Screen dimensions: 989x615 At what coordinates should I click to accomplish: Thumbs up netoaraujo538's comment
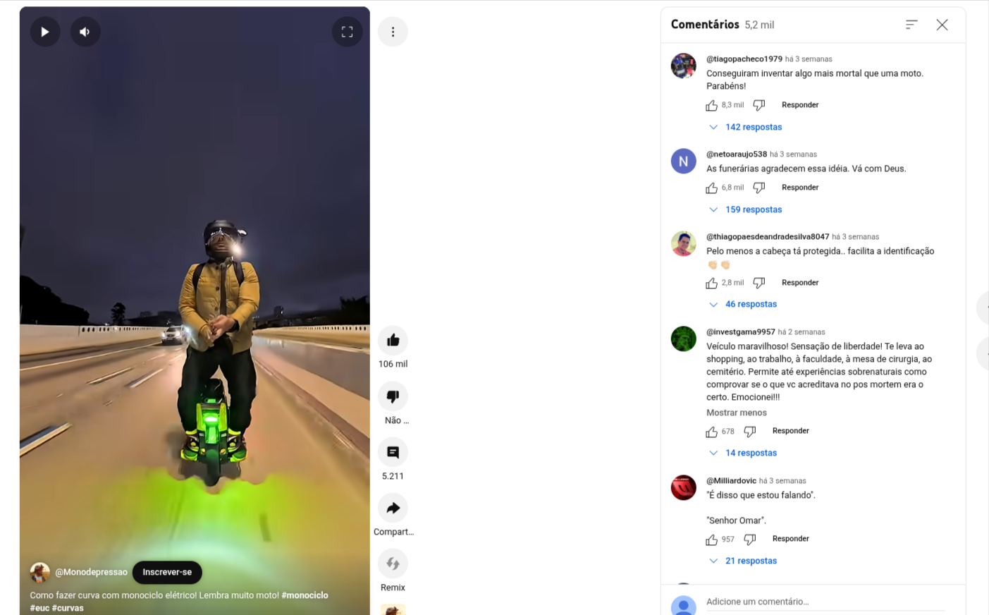coord(711,188)
